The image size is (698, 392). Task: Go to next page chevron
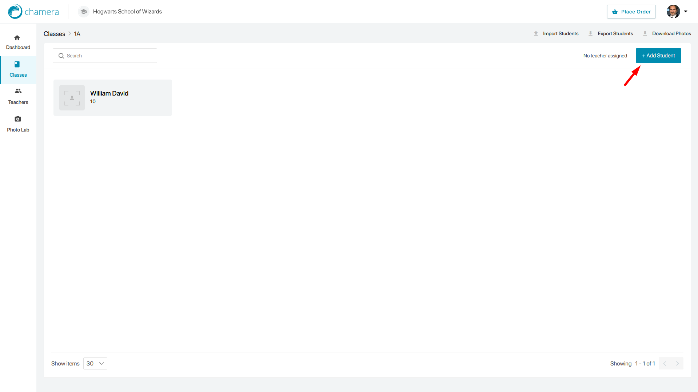677,363
